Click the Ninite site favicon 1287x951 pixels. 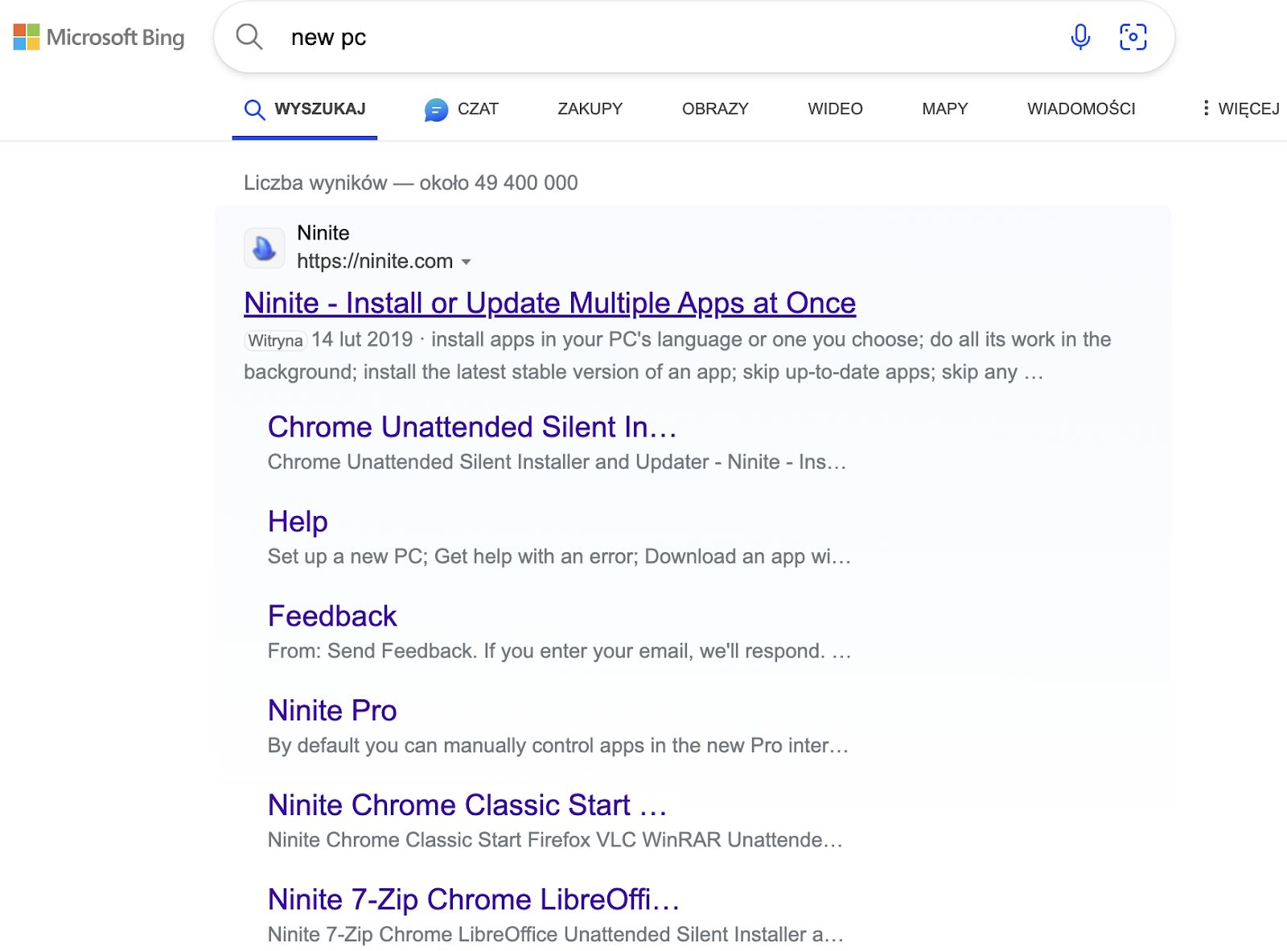pyautogui.click(x=264, y=248)
